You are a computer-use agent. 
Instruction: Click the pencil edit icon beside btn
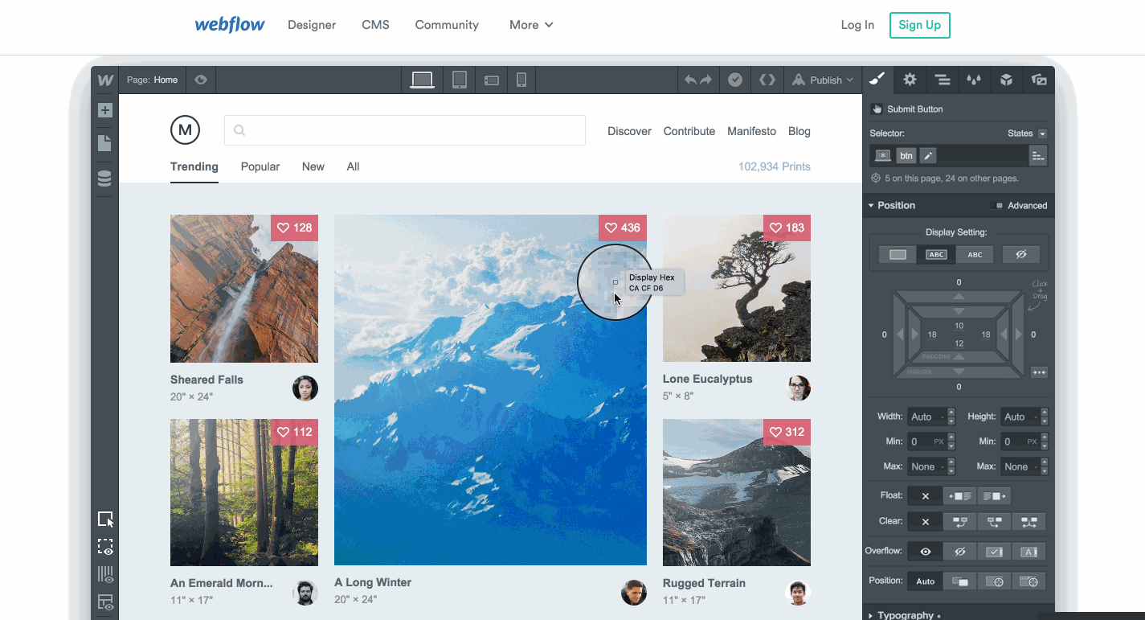[927, 156]
